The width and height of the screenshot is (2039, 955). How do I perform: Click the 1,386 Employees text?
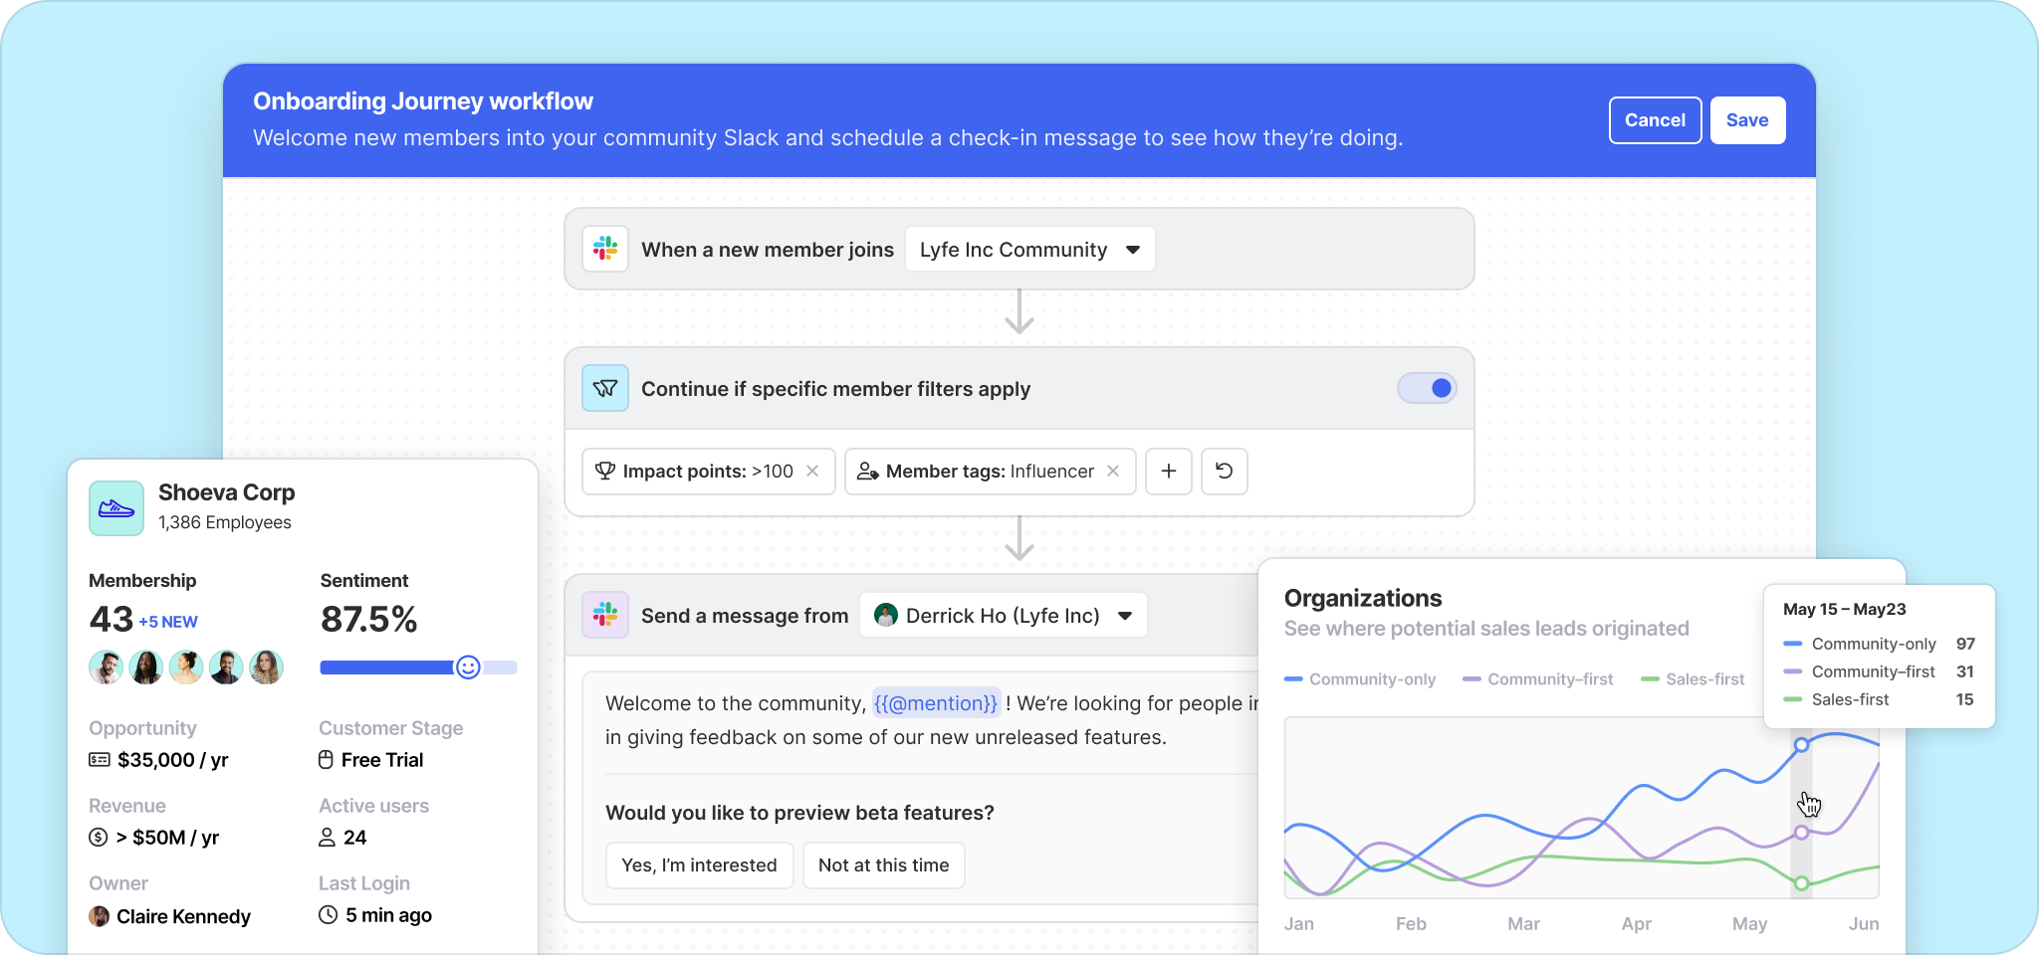[x=225, y=522]
